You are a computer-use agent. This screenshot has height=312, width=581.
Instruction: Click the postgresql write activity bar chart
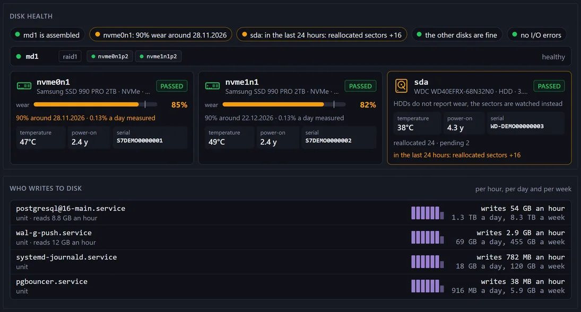pos(427,213)
